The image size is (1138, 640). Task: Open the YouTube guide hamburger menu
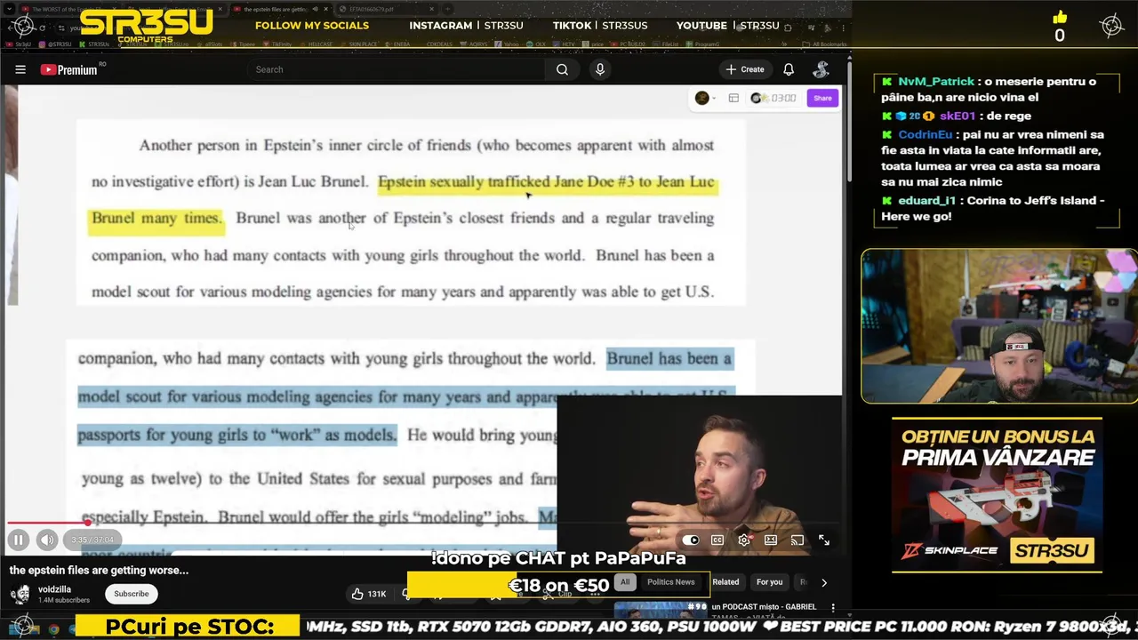click(20, 69)
